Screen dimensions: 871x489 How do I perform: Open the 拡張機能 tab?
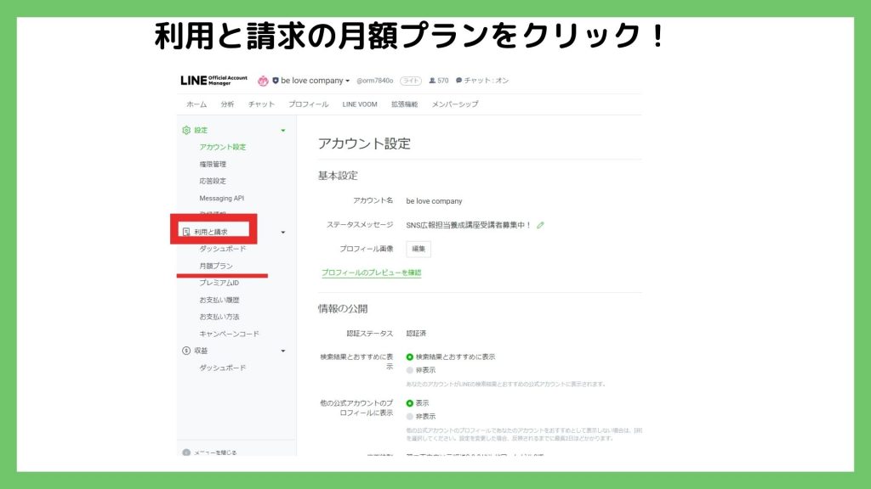point(404,104)
